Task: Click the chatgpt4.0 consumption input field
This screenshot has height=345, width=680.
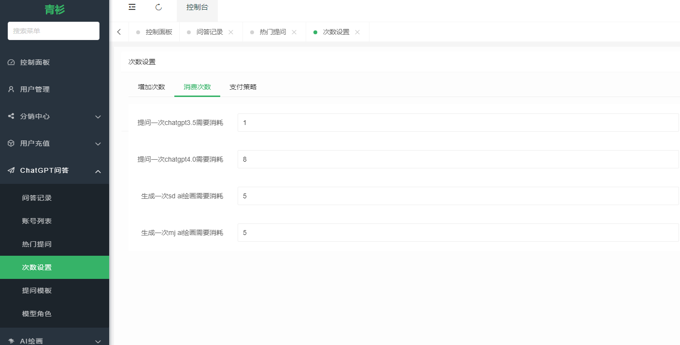Action: pos(458,159)
